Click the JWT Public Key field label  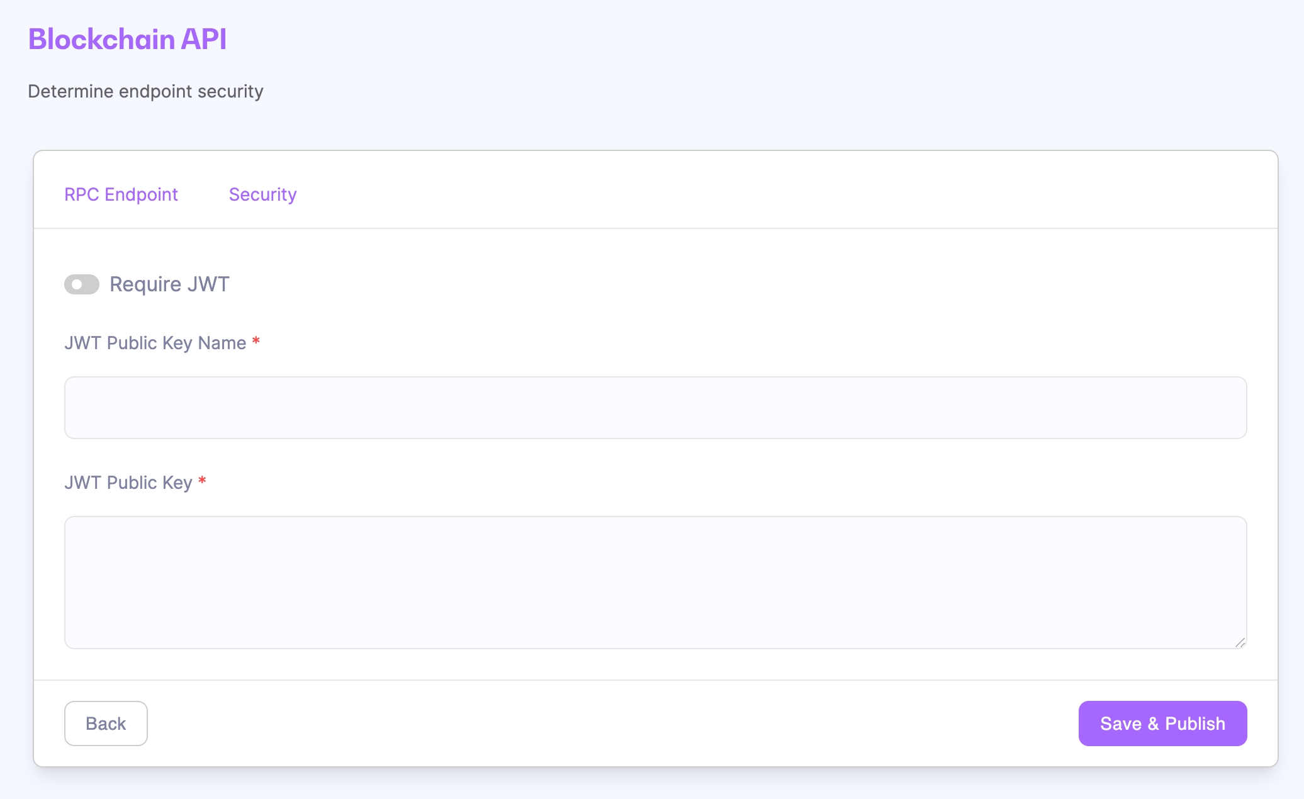tap(128, 483)
